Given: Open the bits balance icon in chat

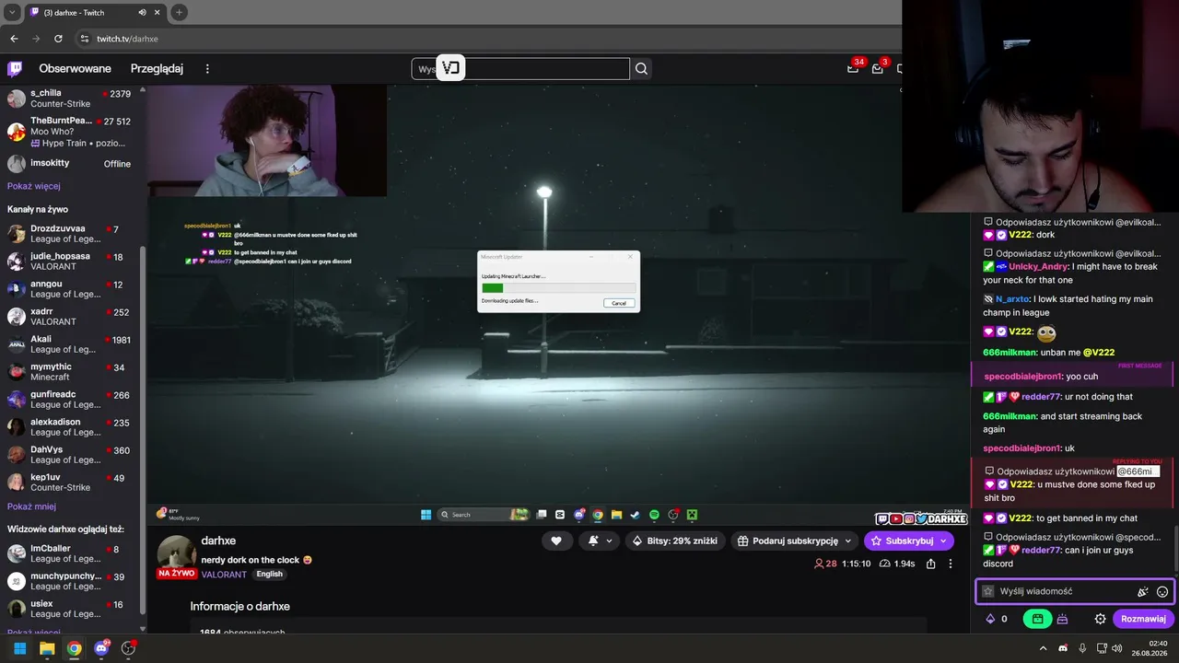Looking at the screenshot, I should point(991,619).
